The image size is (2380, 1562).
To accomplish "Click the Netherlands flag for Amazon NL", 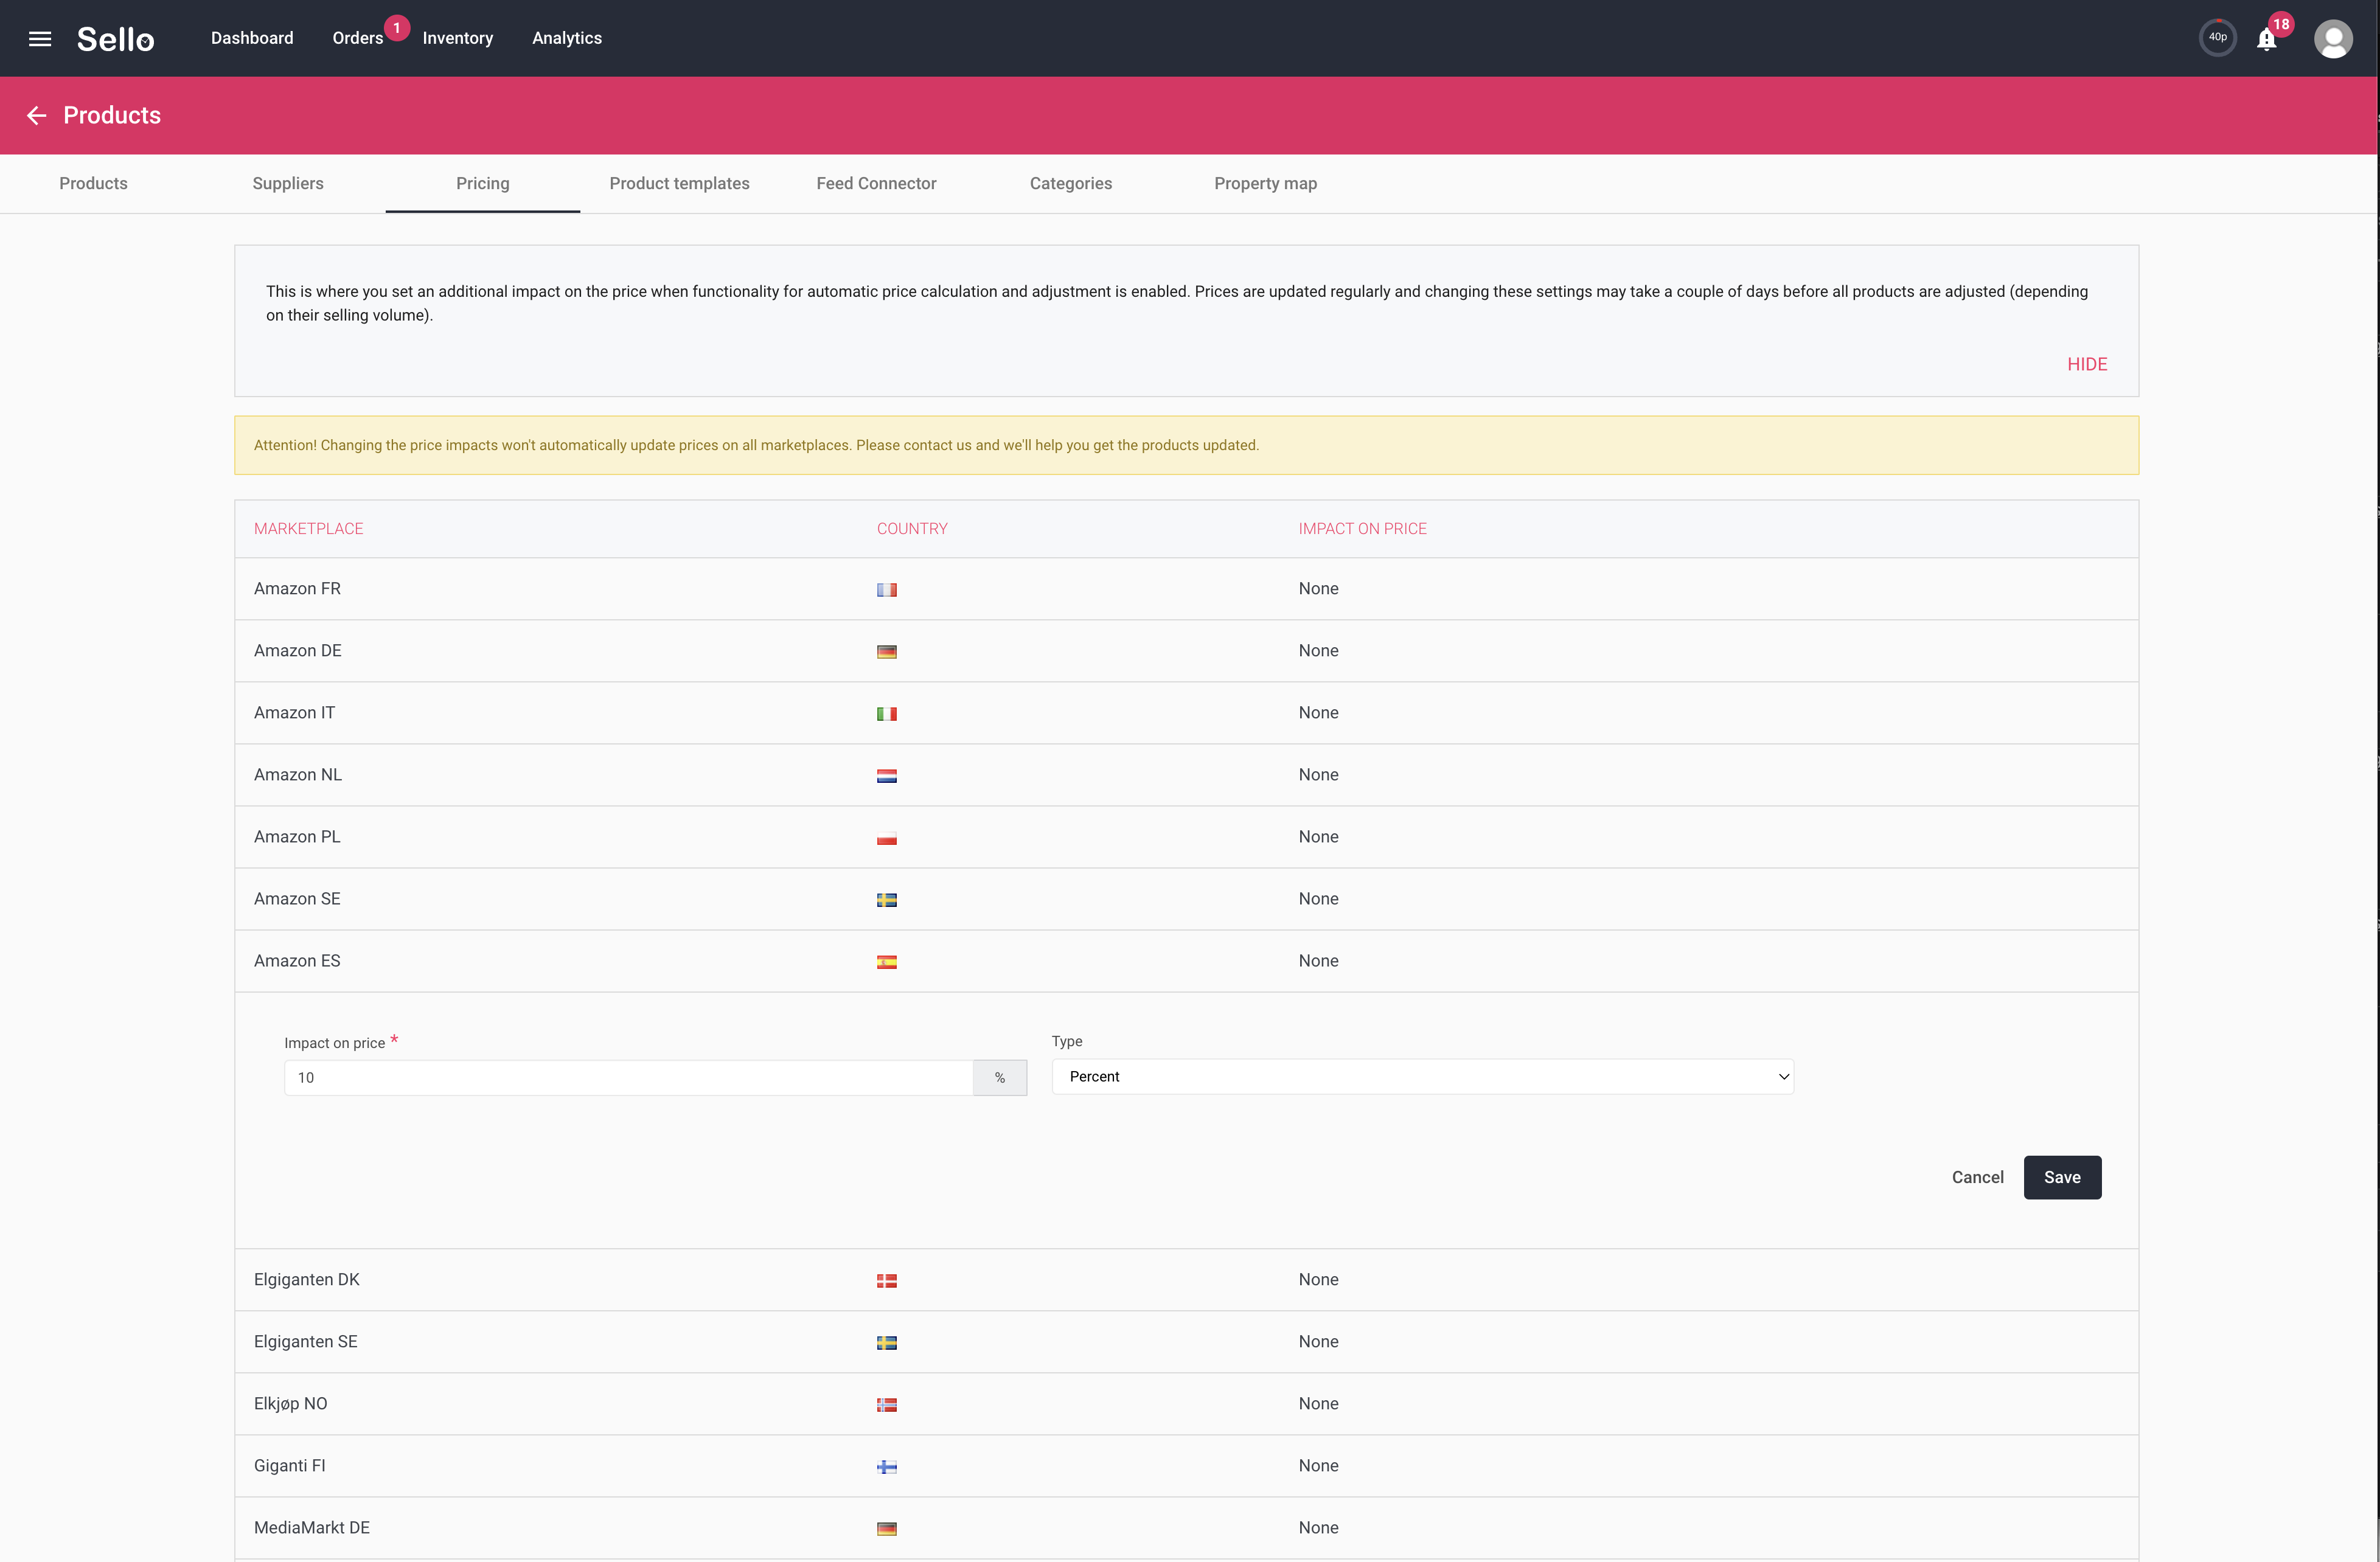I will coord(886,776).
